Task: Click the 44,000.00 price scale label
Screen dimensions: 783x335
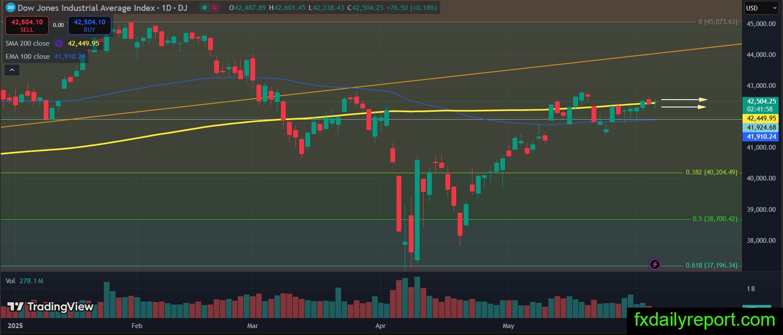Action: [x=761, y=55]
